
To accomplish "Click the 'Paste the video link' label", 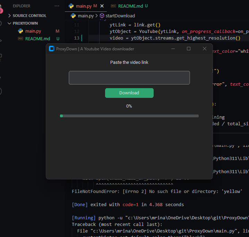I will pyautogui.click(x=129, y=62).
